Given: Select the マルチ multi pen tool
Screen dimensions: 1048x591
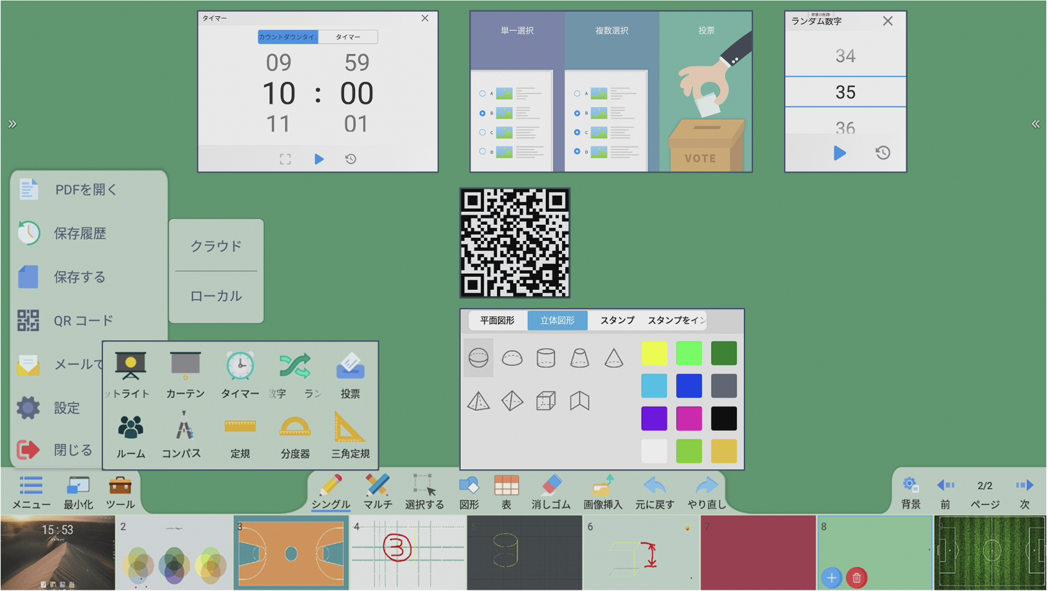Looking at the screenshot, I should point(377,492).
